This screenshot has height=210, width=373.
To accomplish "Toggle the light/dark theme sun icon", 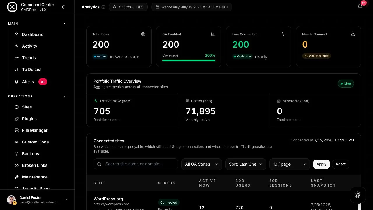I will (63, 7).
